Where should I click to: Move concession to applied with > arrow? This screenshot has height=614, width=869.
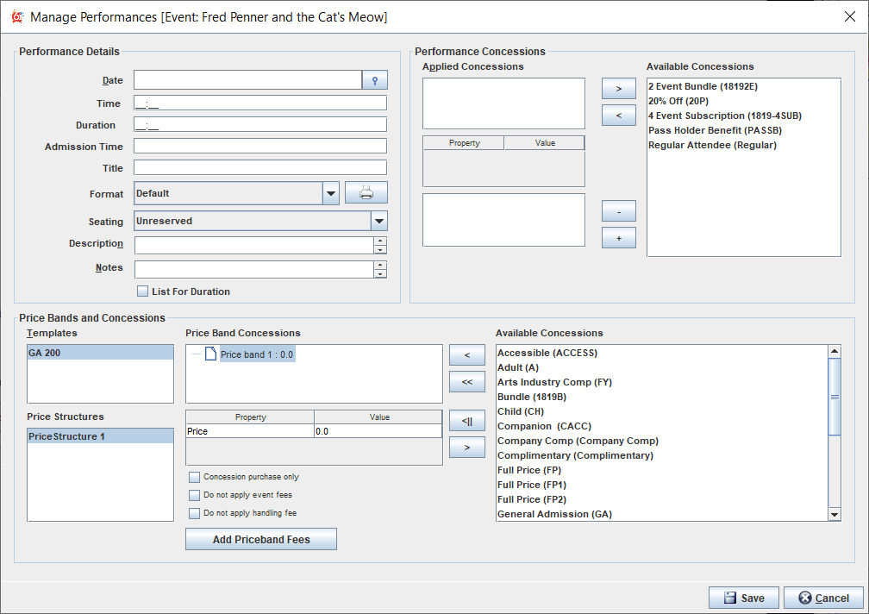618,89
